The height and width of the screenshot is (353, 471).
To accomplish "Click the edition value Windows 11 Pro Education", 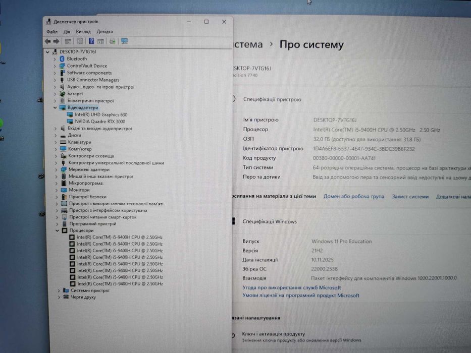I will (342, 242).
